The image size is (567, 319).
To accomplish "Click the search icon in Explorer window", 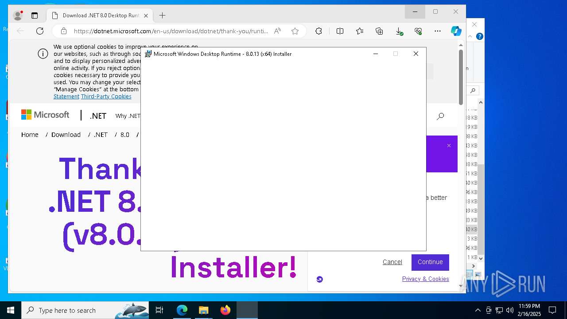I will click(x=473, y=90).
